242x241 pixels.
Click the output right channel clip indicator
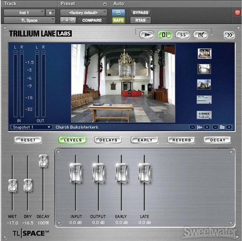(44, 52)
